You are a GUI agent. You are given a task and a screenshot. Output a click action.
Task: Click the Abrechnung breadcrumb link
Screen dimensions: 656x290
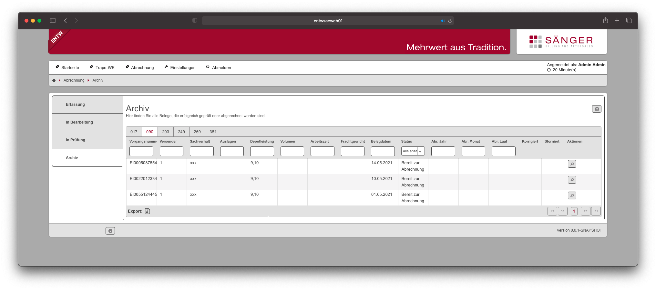point(74,80)
